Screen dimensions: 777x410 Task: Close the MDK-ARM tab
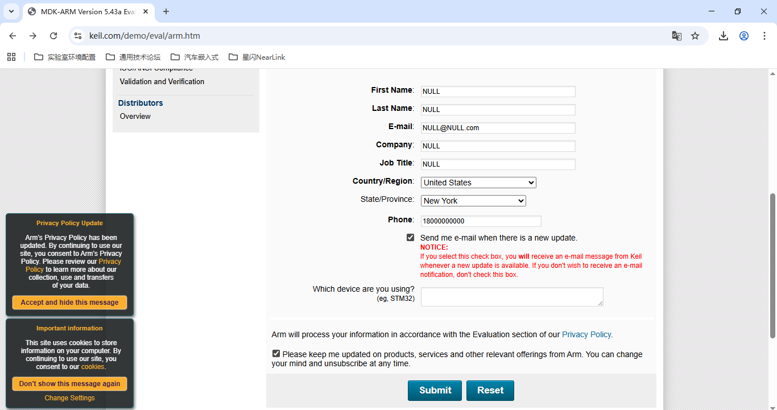[x=145, y=11]
